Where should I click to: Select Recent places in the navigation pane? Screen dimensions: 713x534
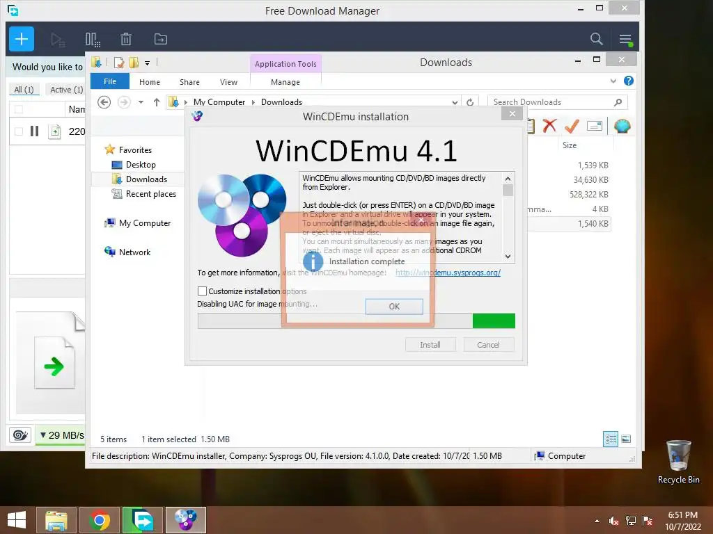151,194
